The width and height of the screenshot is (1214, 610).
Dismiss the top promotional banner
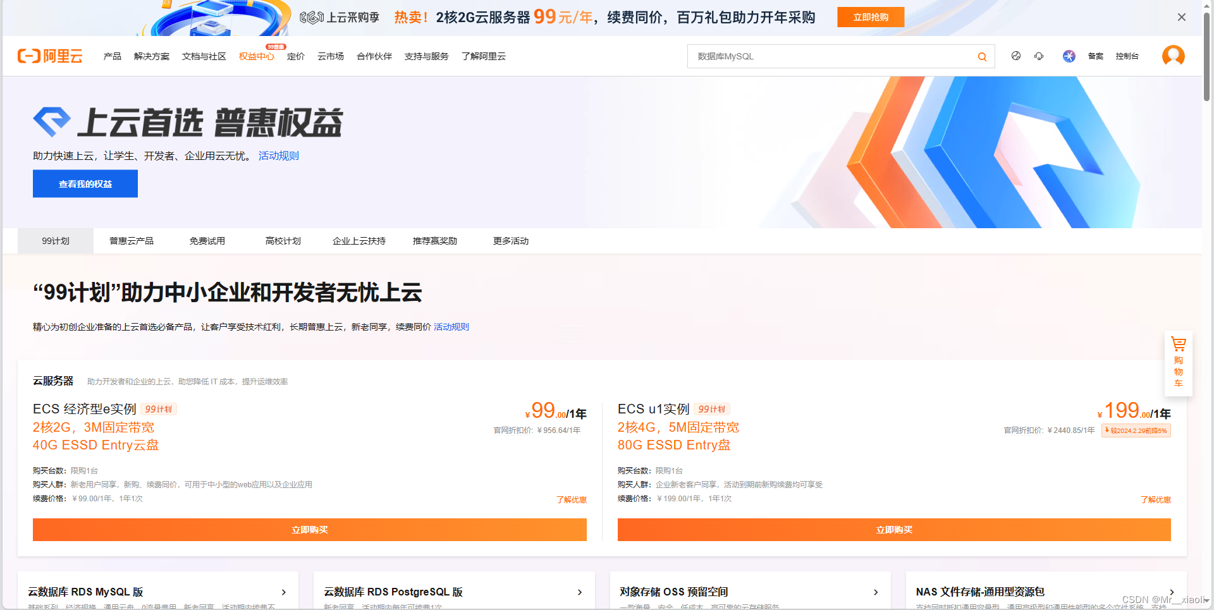(x=1181, y=17)
